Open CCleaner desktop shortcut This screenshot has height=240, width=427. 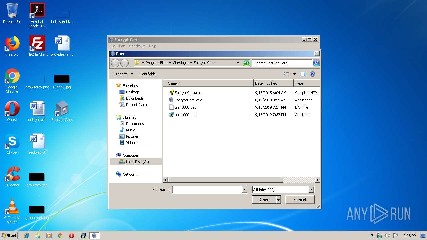coord(12,177)
